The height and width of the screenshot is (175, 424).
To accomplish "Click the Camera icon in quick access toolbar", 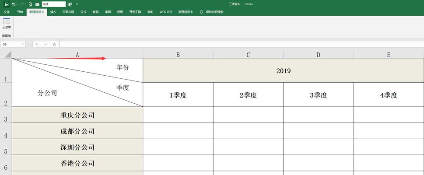I will pyautogui.click(x=37, y=4).
